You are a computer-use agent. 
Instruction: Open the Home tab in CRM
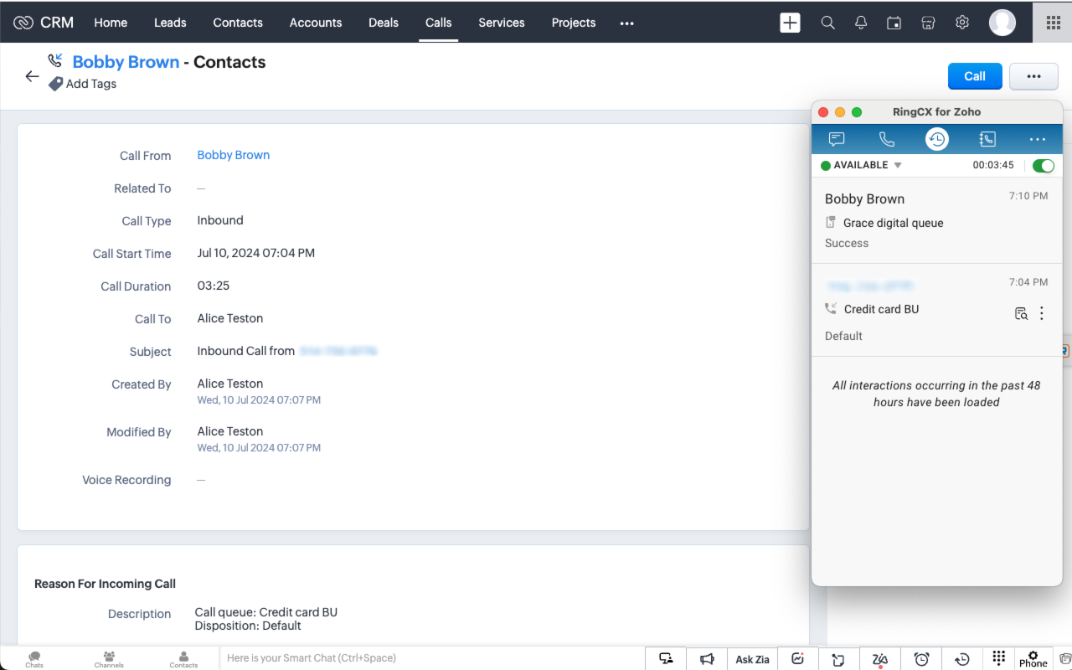coord(111,23)
